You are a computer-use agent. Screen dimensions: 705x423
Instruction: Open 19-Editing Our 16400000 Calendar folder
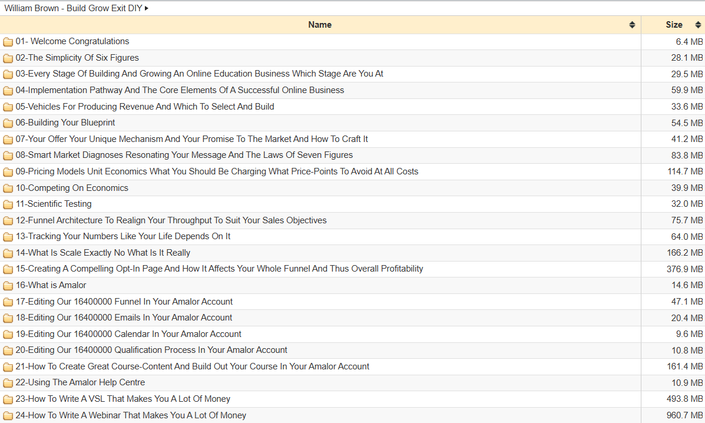[x=128, y=334]
